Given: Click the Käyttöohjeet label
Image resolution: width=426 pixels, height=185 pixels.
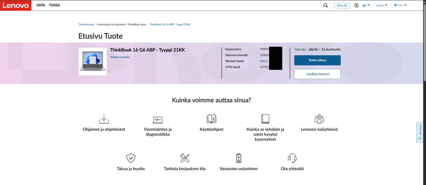Looking at the screenshot, I should tap(211, 129).
